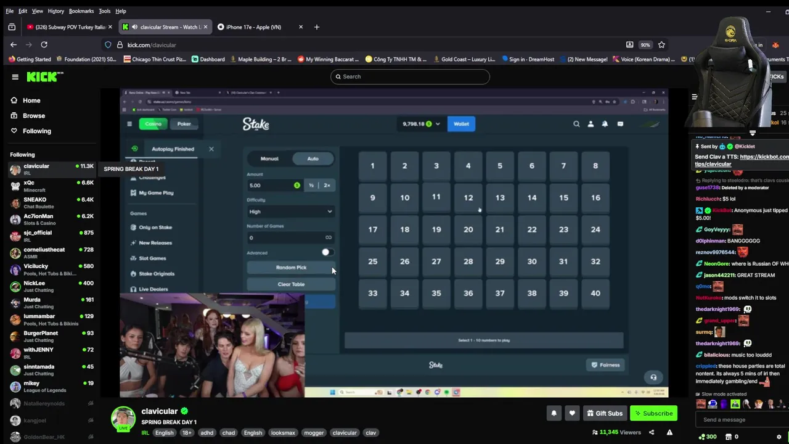This screenshot has height=444, width=789.
Task: Mute audio on the clavicular Stream tab
Action: pyautogui.click(x=134, y=27)
